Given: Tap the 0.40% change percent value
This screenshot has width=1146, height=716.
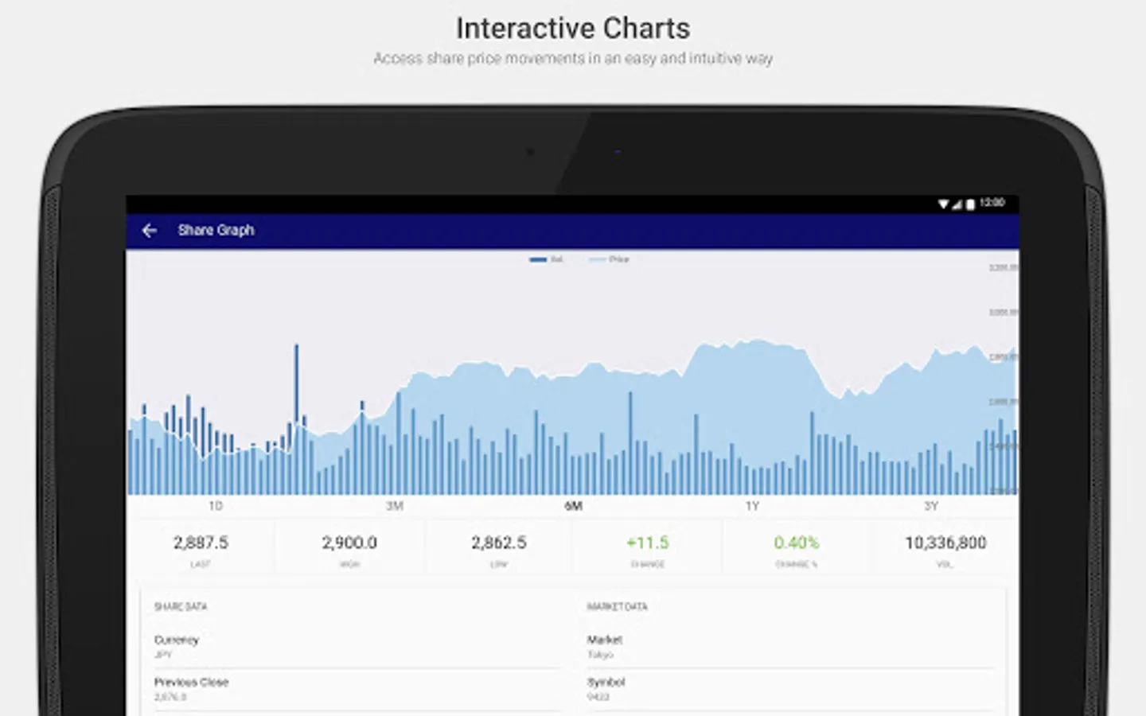Looking at the screenshot, I should click(797, 543).
